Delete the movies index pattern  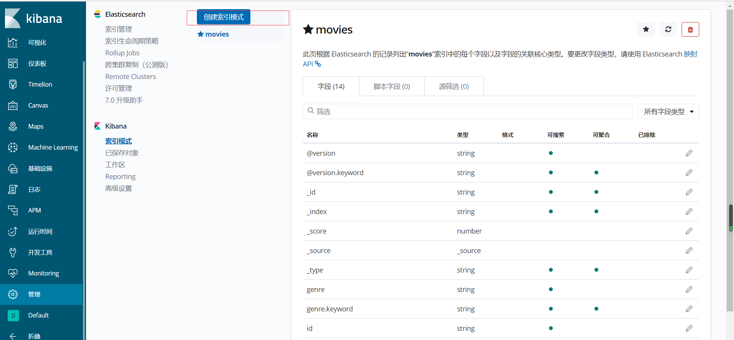tap(690, 29)
